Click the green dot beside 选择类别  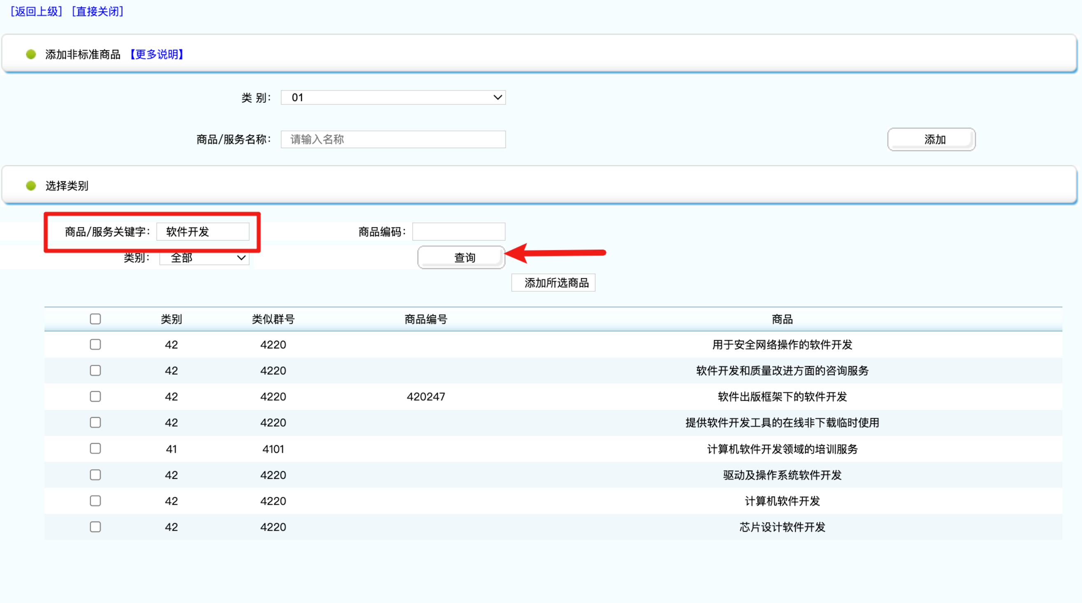click(30, 186)
